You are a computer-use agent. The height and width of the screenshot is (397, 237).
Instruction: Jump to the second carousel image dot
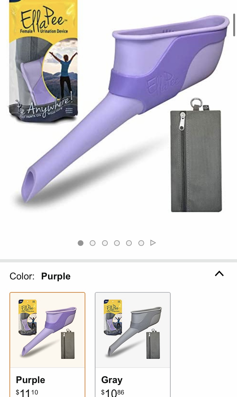coord(93,243)
